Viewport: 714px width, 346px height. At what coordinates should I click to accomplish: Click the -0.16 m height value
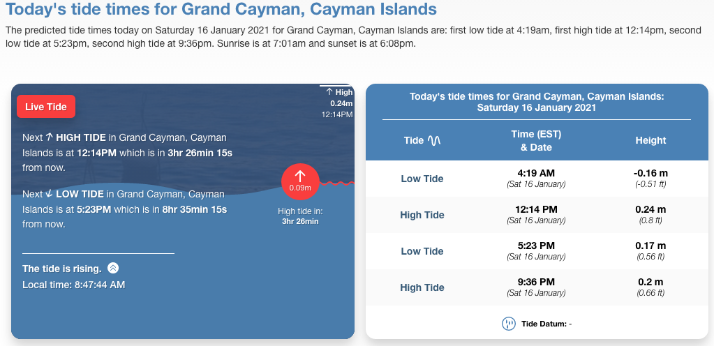pyautogui.click(x=650, y=173)
